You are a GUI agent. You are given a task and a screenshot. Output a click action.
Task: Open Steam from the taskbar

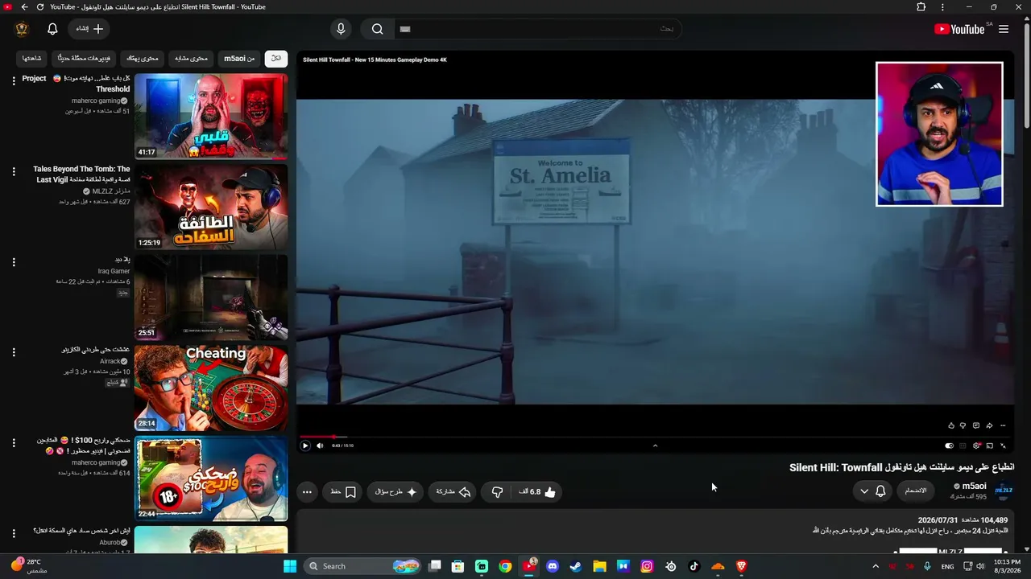(x=576, y=566)
